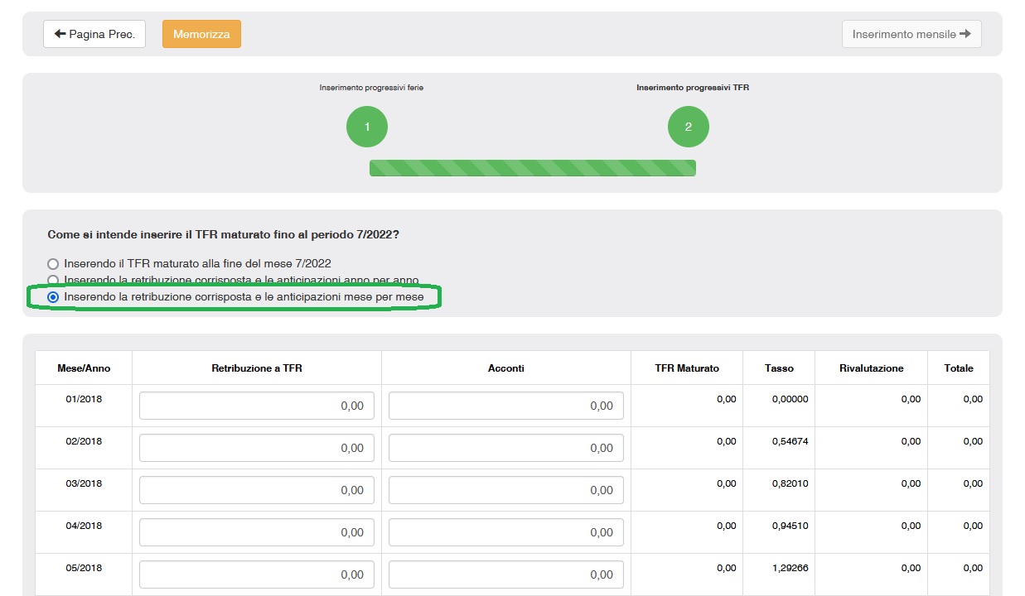Click the striped green progress bar
The image size is (1025, 596).
coord(532,168)
